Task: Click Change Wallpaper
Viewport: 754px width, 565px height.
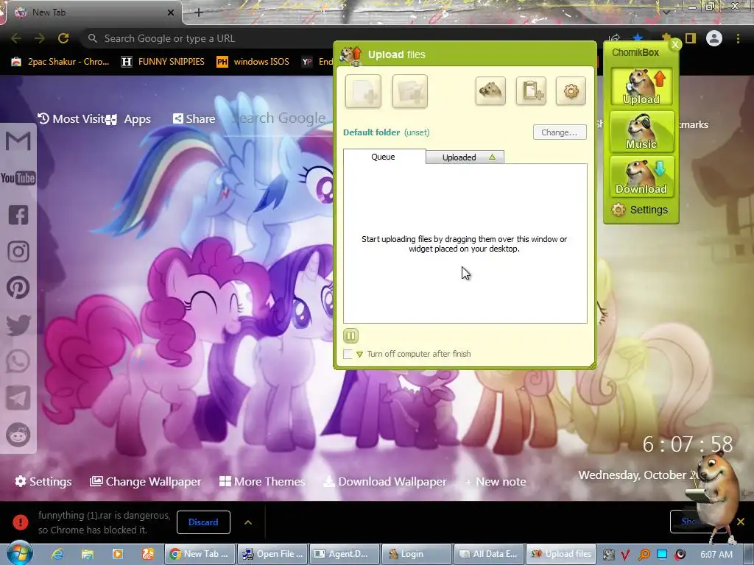Action: (x=146, y=481)
